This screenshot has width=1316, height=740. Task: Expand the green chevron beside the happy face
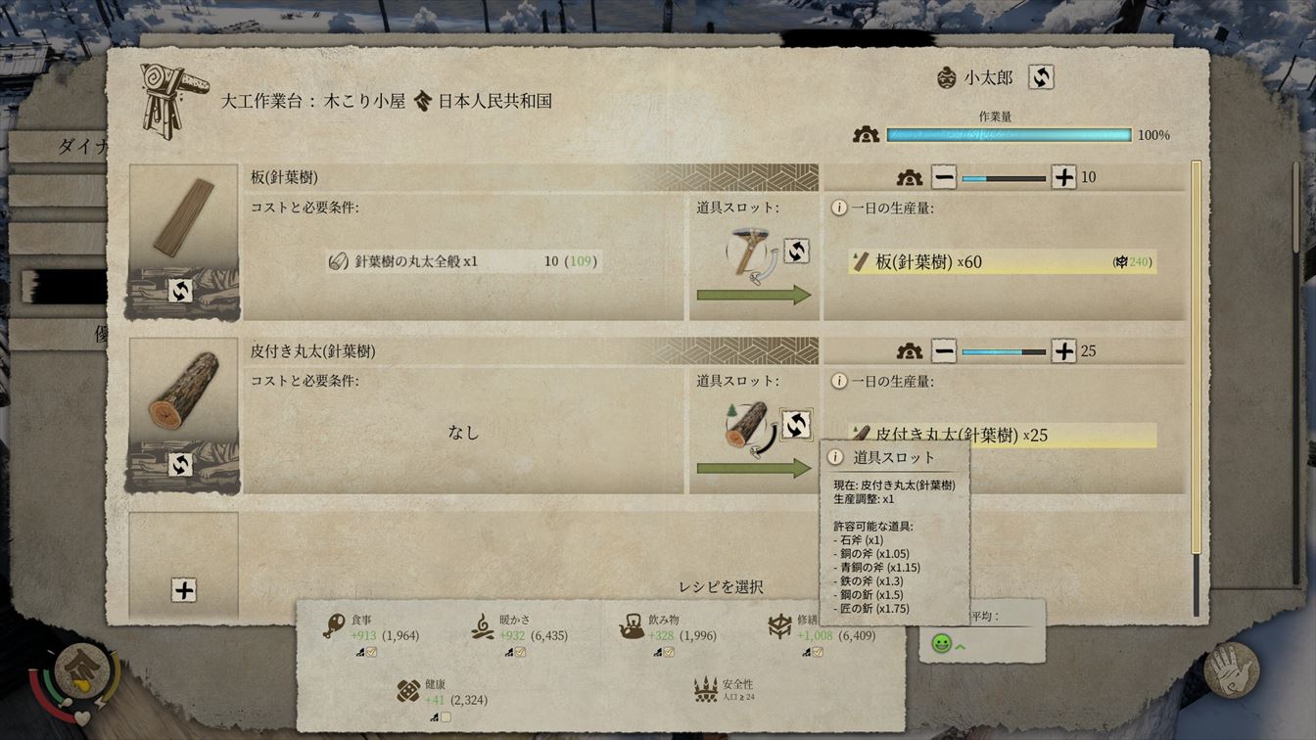(x=961, y=645)
